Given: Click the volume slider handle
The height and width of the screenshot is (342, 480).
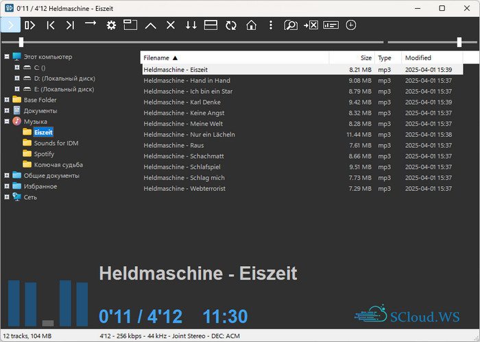Looking at the screenshot, I should [459, 42].
